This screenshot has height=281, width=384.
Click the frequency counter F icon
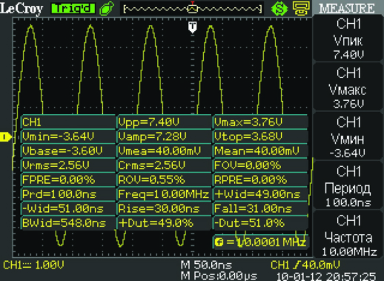coord(219,242)
